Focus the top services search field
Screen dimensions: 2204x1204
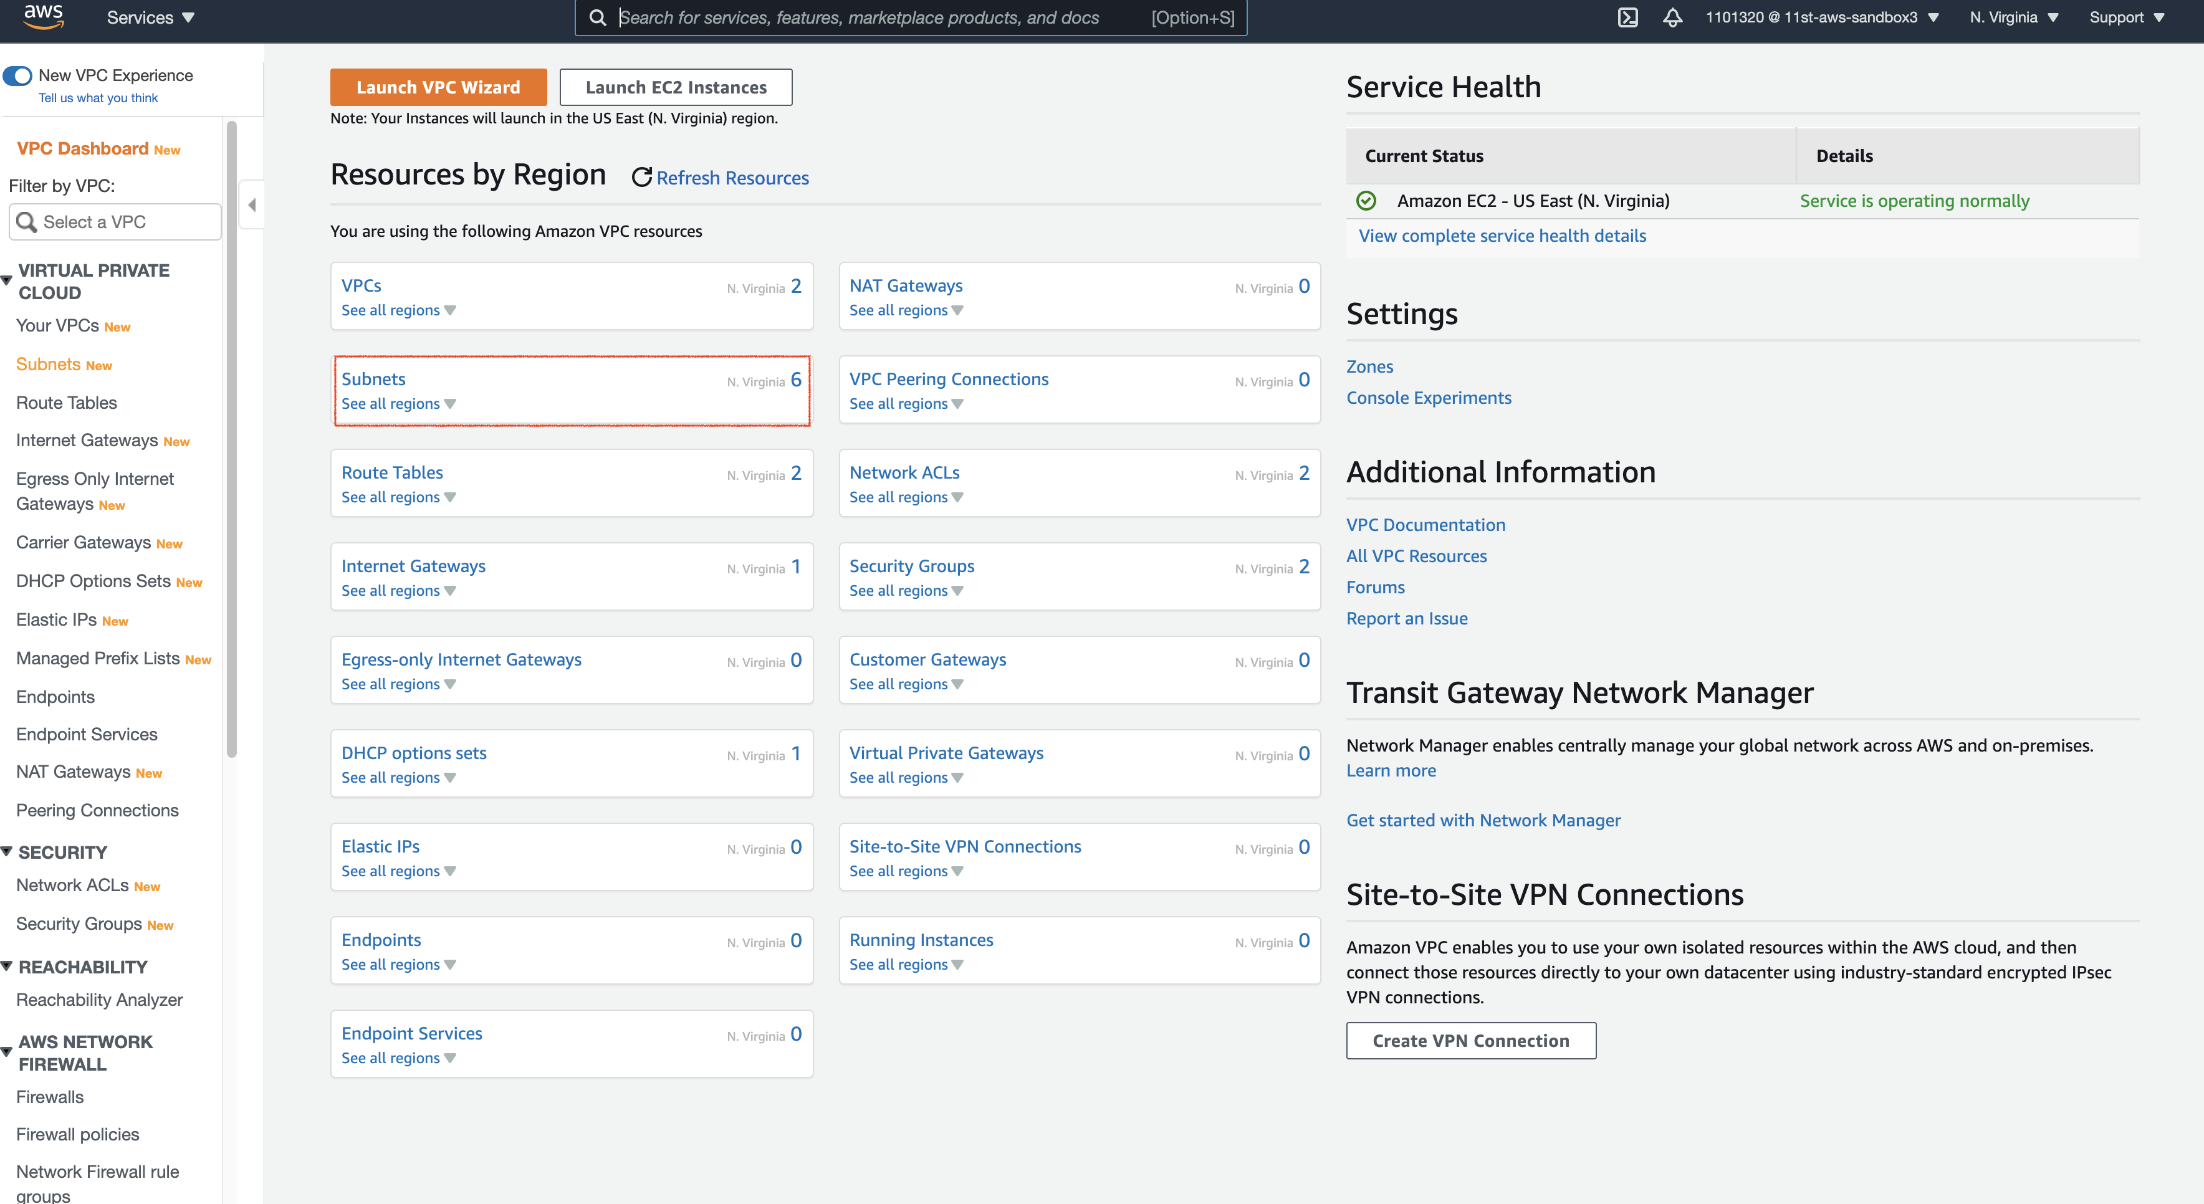pos(911,17)
